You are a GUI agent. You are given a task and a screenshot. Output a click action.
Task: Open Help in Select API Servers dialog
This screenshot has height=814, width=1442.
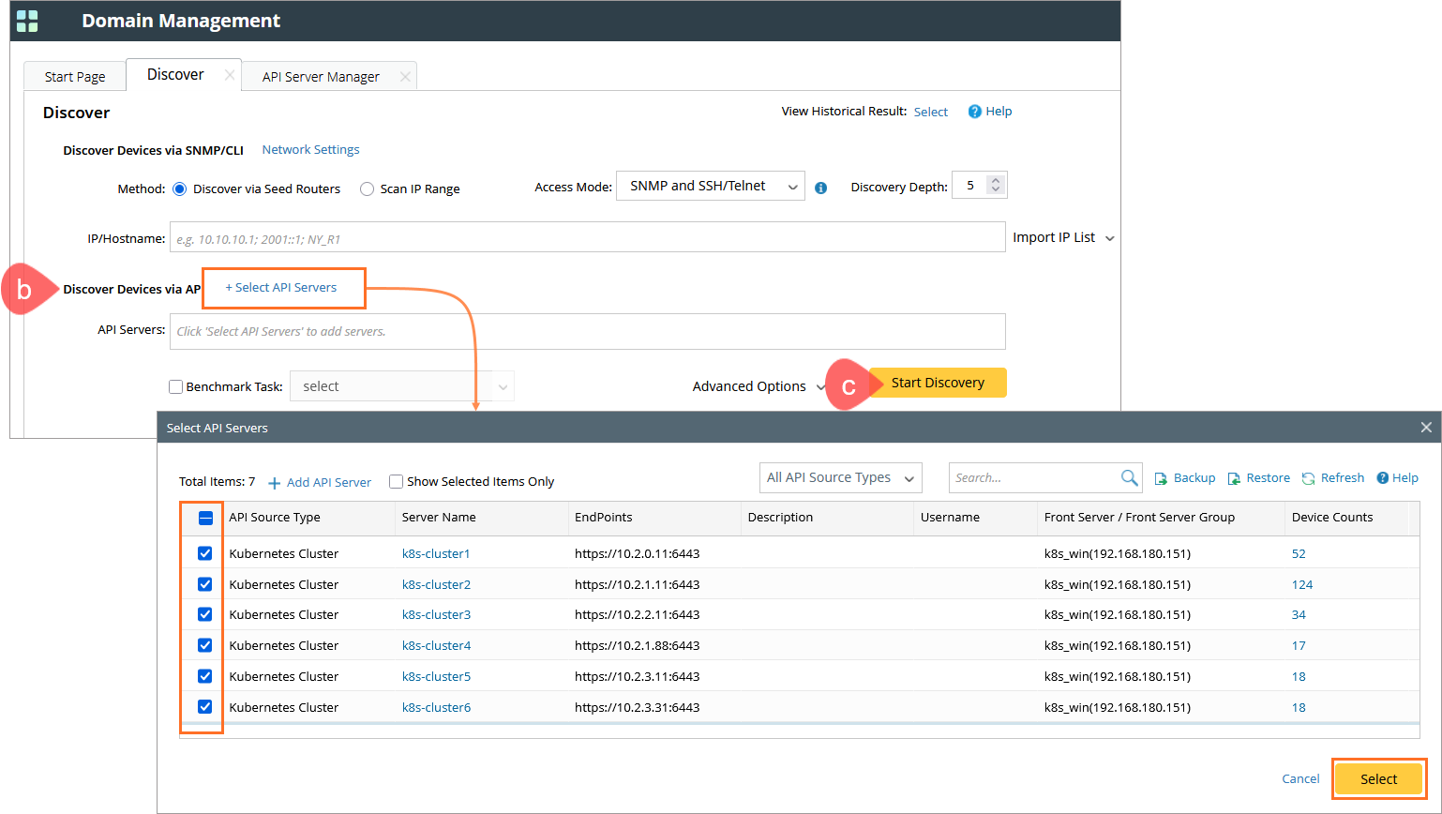pos(1397,477)
